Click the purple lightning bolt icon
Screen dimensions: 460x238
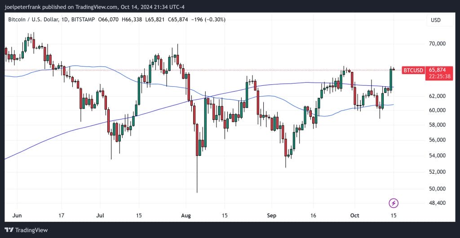pos(394,203)
